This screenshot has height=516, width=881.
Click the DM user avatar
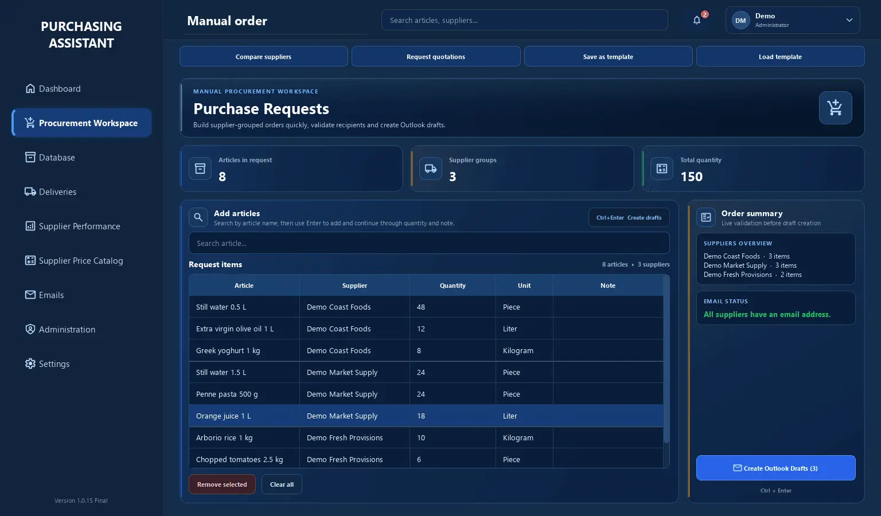(x=740, y=21)
